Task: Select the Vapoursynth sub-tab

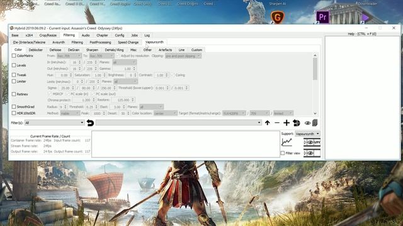Action: pyautogui.click(x=154, y=42)
